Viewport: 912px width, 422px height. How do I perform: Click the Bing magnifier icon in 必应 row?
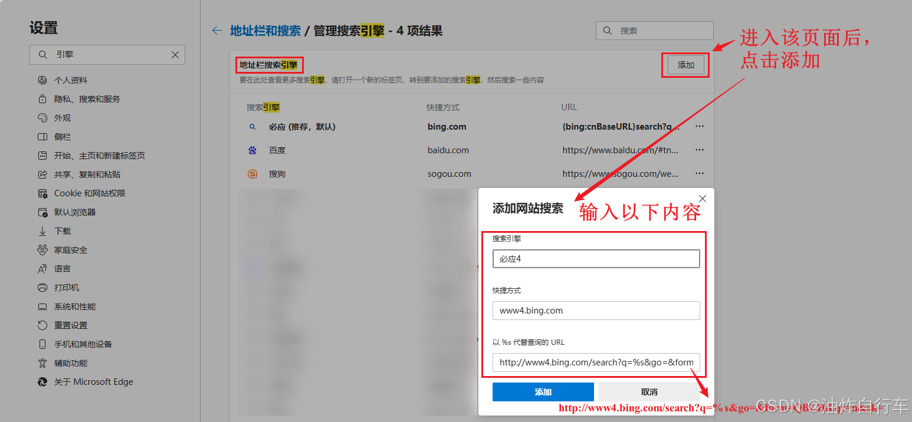pyautogui.click(x=252, y=127)
